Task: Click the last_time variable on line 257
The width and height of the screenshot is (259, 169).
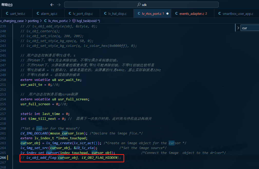Action: click(51, 114)
